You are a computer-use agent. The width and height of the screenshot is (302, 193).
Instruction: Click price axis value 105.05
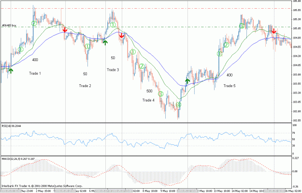click(x=297, y=28)
